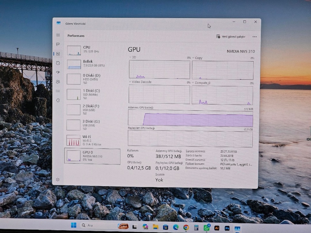The height and width of the screenshot is (233, 311).
Task: Click the 'Performans' page heading
Action: click(x=76, y=36)
